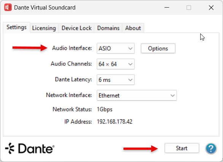Select the Settings tab

click(x=16, y=27)
